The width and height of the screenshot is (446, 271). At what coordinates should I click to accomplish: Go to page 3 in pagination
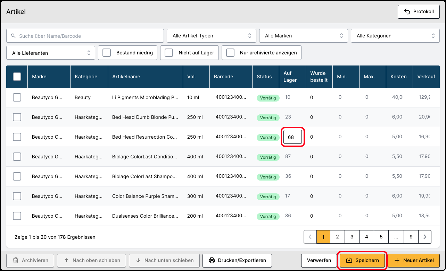pyautogui.click(x=352, y=237)
